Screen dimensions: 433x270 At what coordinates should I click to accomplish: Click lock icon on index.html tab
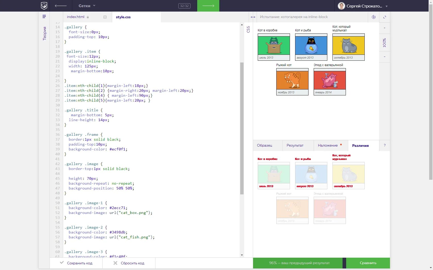point(88,17)
